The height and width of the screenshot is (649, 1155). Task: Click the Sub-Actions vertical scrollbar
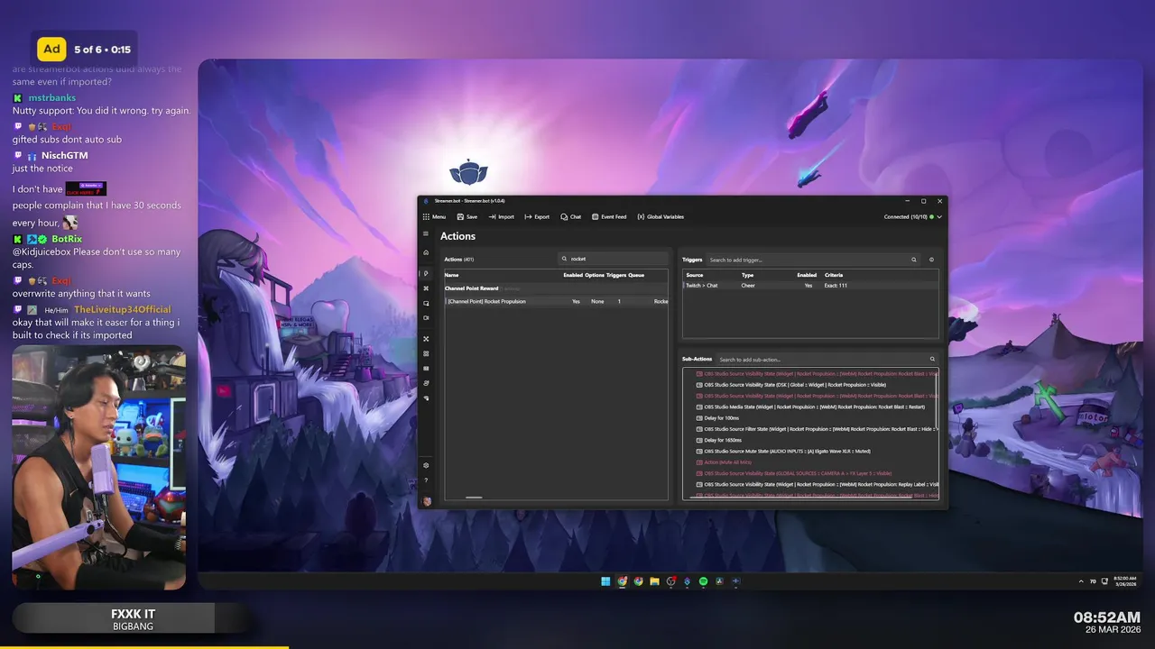tap(938, 399)
